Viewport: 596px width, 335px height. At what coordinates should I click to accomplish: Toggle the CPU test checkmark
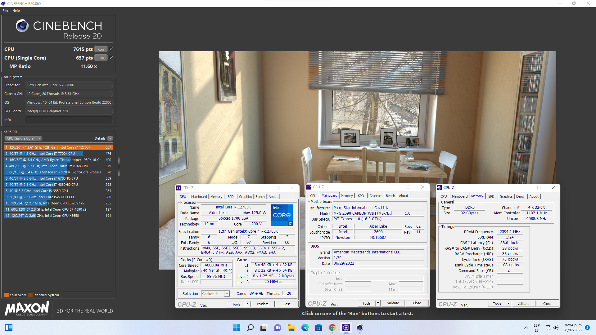[x=111, y=49]
